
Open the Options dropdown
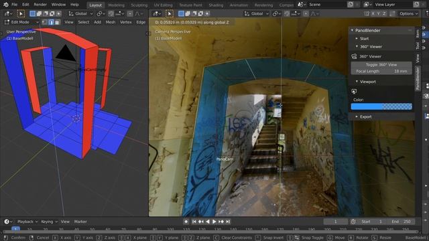click(x=408, y=13)
